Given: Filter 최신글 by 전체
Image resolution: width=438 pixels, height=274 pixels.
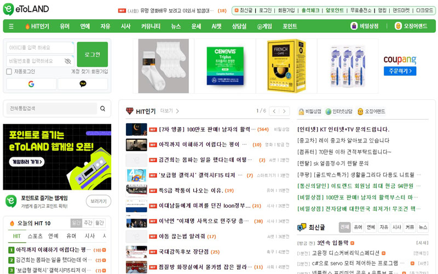Looking at the screenshot, I should (345, 227).
